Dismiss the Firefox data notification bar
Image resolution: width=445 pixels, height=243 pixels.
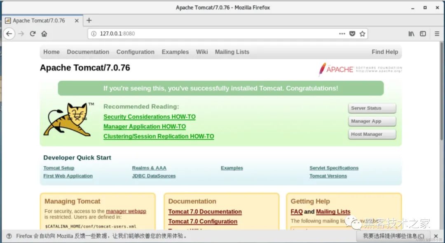click(436, 236)
